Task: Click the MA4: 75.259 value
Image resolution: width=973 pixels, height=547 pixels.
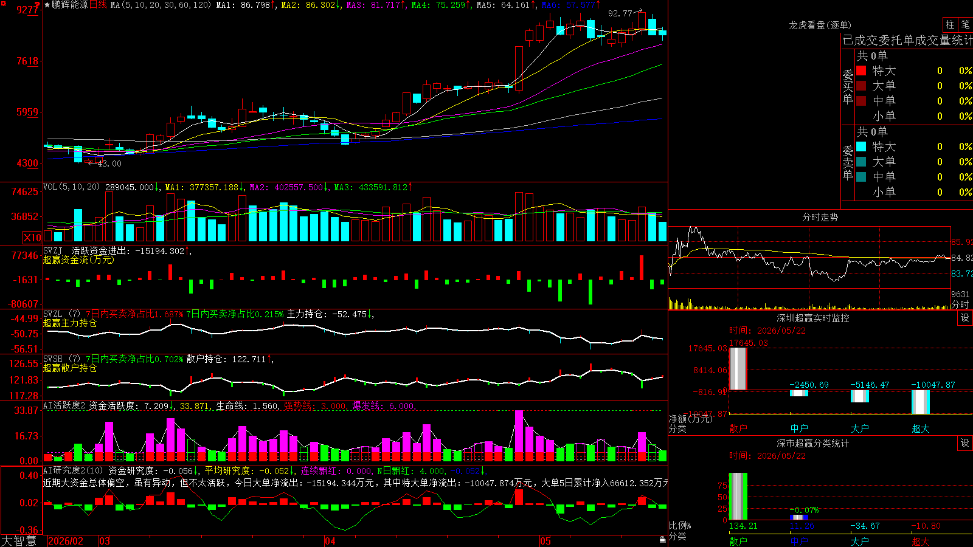Action: point(441,5)
